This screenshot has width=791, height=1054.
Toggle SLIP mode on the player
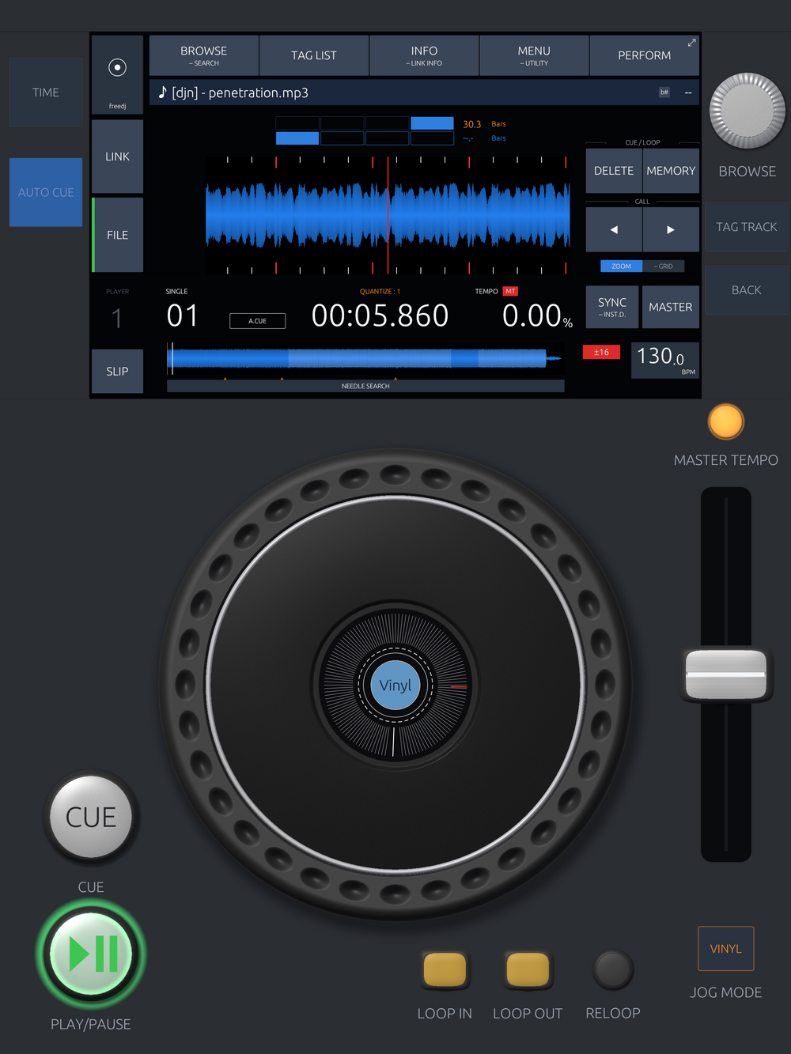pos(117,371)
